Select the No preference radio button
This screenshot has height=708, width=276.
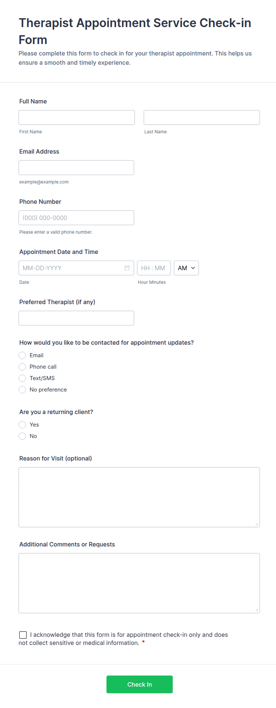(x=22, y=390)
